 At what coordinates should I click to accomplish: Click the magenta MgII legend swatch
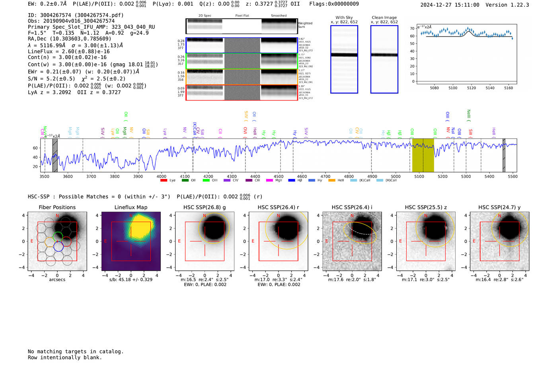(x=269, y=181)
